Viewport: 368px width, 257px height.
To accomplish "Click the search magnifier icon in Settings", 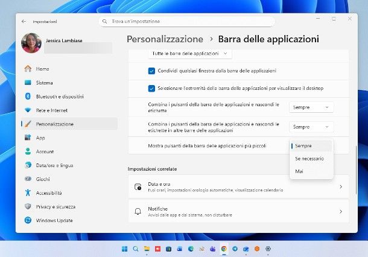I will click(105, 21).
